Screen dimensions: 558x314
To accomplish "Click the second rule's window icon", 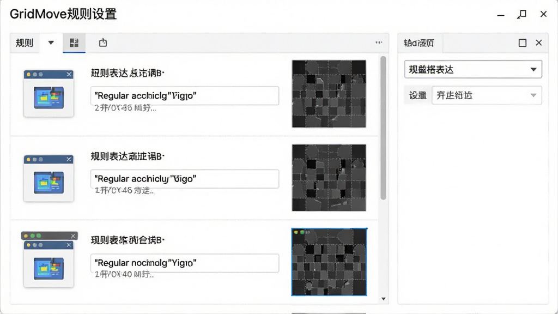I will 48,178.
